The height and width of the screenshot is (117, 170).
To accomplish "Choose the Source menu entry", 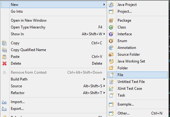I will coord(54,86).
